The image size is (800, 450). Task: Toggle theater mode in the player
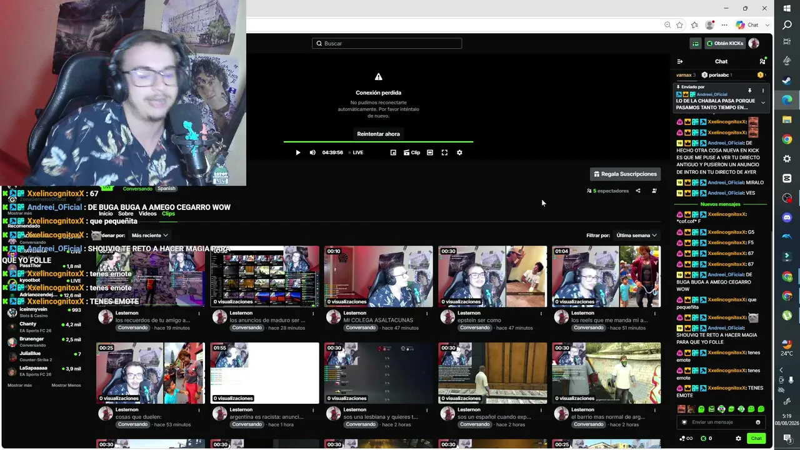tap(430, 152)
